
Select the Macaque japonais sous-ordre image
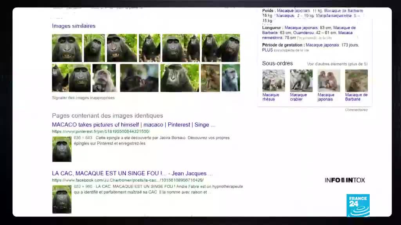[329, 80]
